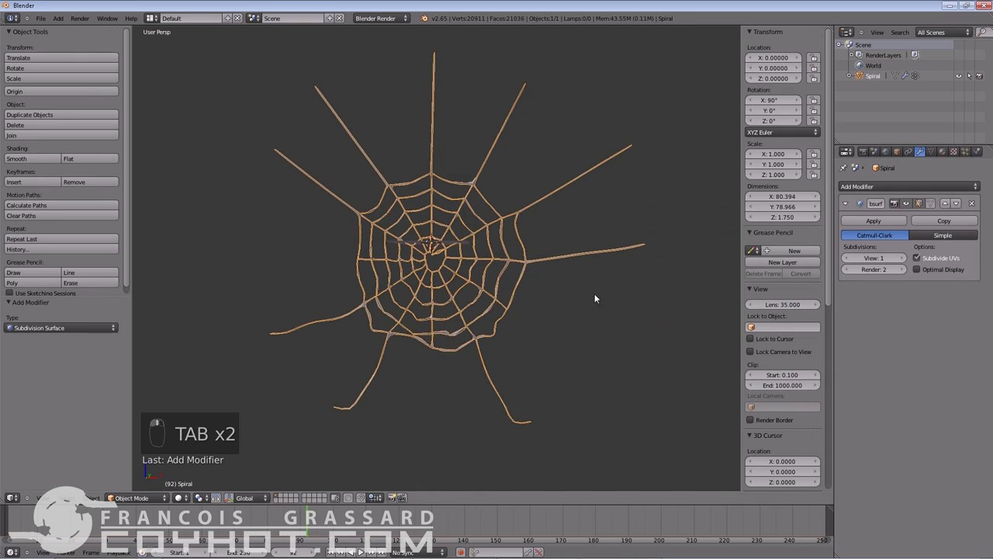Open the Material properties tab icon
Screen dimensions: 993x559
pyautogui.click(x=943, y=152)
